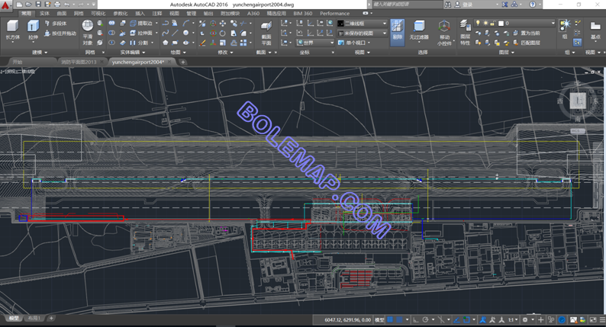606x327 pixels.
Task: Switch to the Solid (实体) ribbon tab
Action: coord(44,14)
